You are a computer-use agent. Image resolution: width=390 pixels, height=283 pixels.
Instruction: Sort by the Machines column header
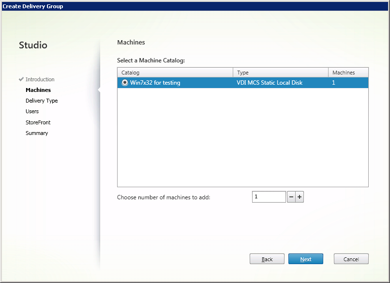[348, 73]
